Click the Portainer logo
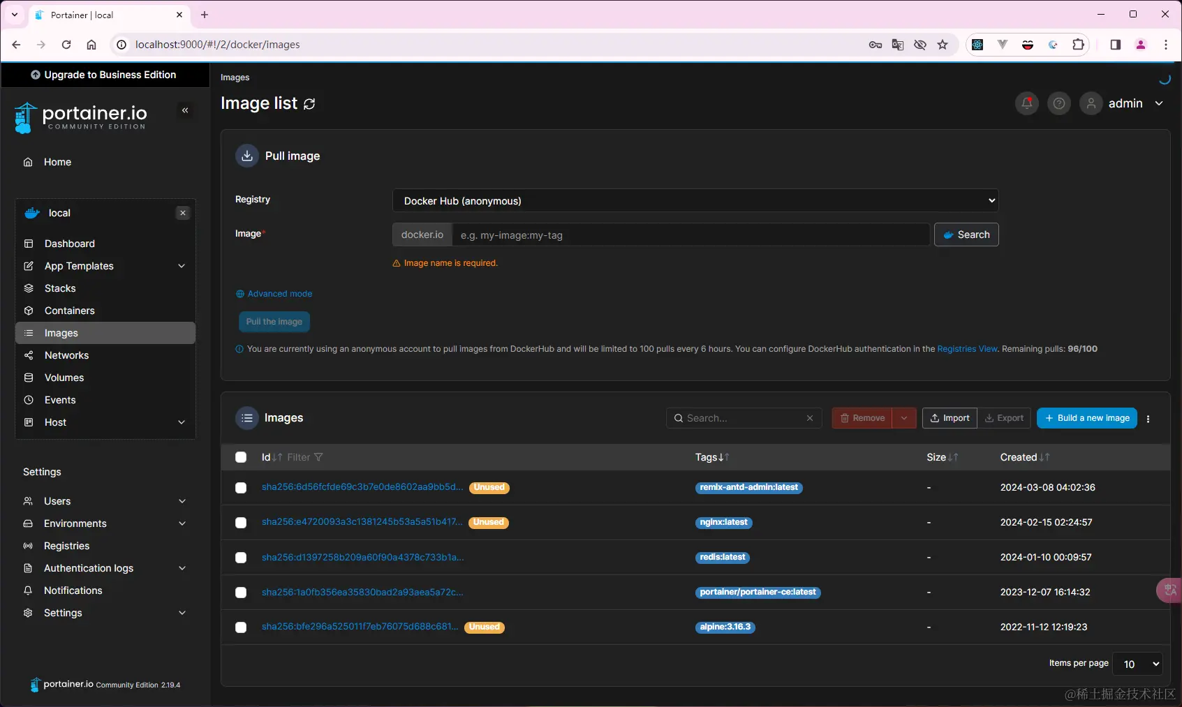This screenshot has width=1182, height=707. pyautogui.click(x=81, y=117)
